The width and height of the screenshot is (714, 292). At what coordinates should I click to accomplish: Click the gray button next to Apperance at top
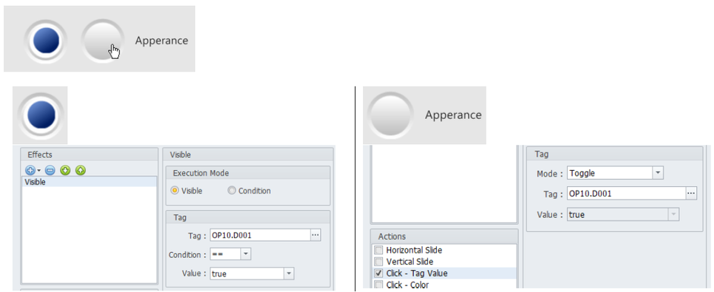[103, 41]
